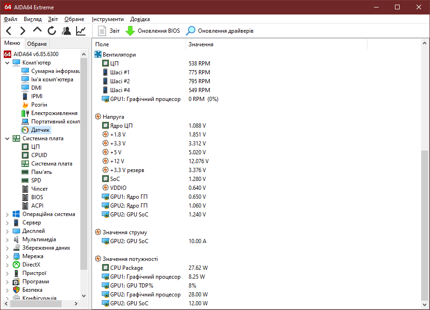Expand the Пристрої tree branch
Screen dimensions: 430x310
[x=7, y=274]
